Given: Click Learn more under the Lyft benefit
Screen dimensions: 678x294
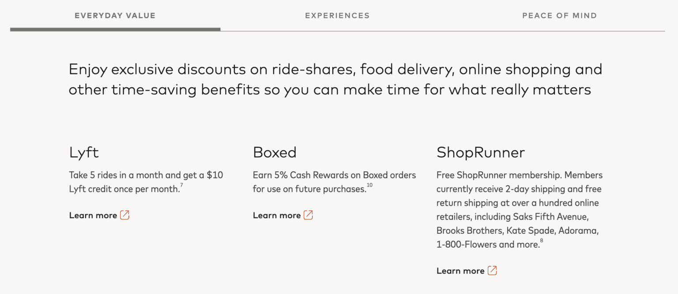Looking at the screenshot, I should pyautogui.click(x=93, y=215).
